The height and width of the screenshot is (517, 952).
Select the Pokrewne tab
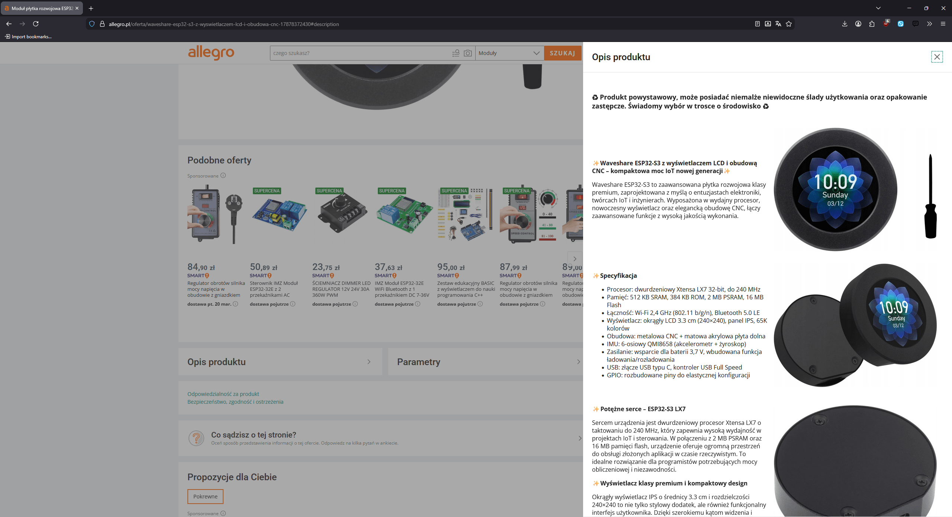coord(205,497)
